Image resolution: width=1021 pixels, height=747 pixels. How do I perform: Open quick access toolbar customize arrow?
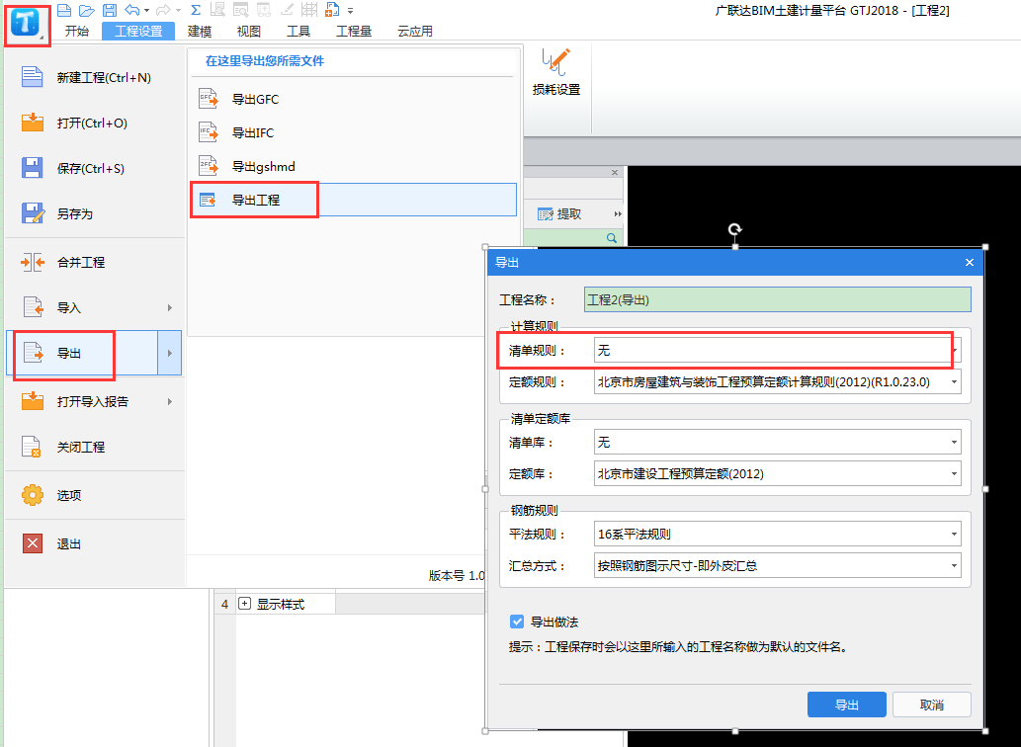tap(350, 11)
